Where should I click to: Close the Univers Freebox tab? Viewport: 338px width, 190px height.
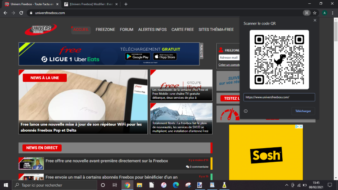tap(57, 4)
